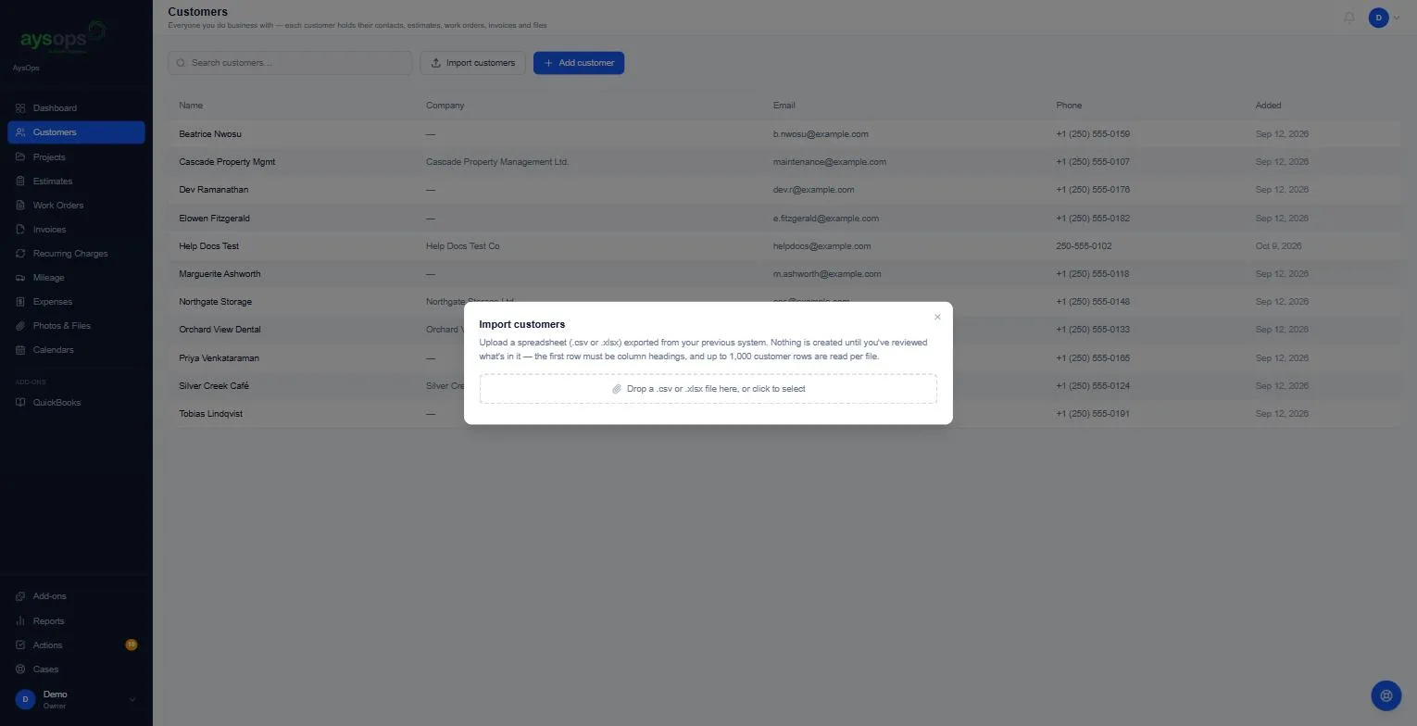The width and height of the screenshot is (1417, 726).
Task: Click the Work Orders icon in sidebar
Action: [x=20, y=206]
